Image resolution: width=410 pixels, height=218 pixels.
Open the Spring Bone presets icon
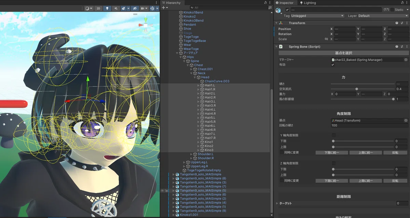click(x=402, y=46)
